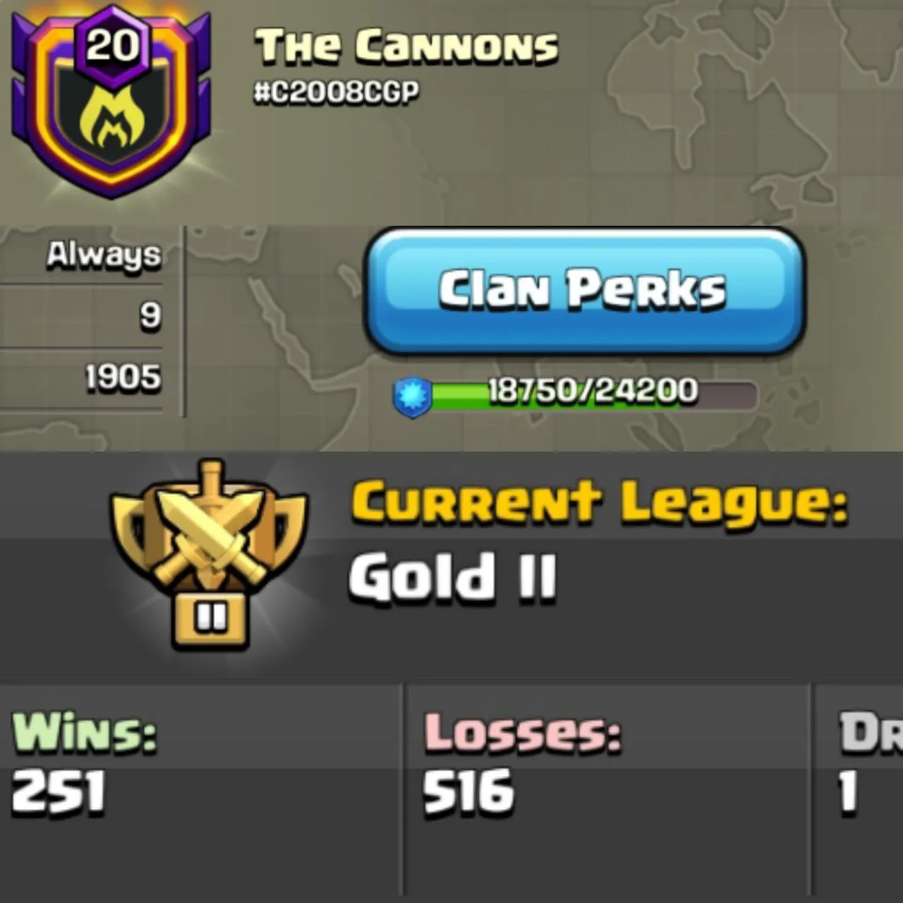
Task: Tap The Cannons clan name
Action: coord(407,47)
